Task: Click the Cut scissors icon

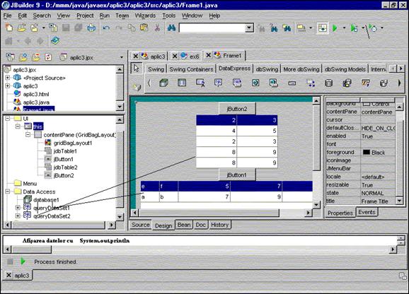Action: (x=157, y=28)
